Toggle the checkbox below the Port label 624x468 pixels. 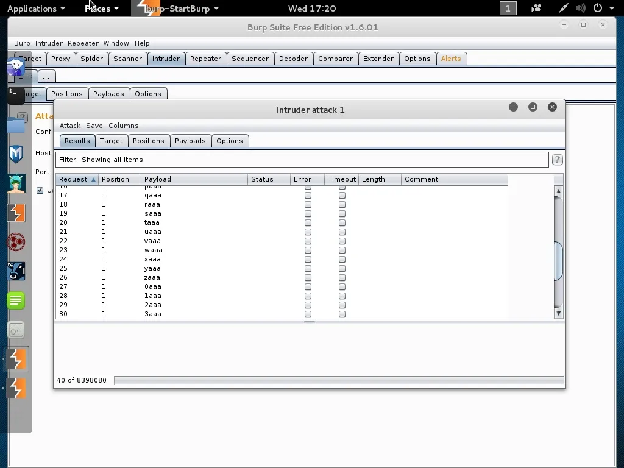40,190
